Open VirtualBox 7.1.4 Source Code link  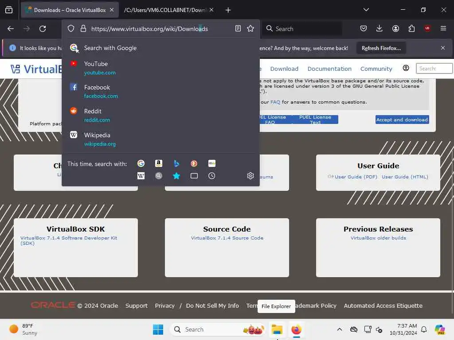pyautogui.click(x=227, y=238)
